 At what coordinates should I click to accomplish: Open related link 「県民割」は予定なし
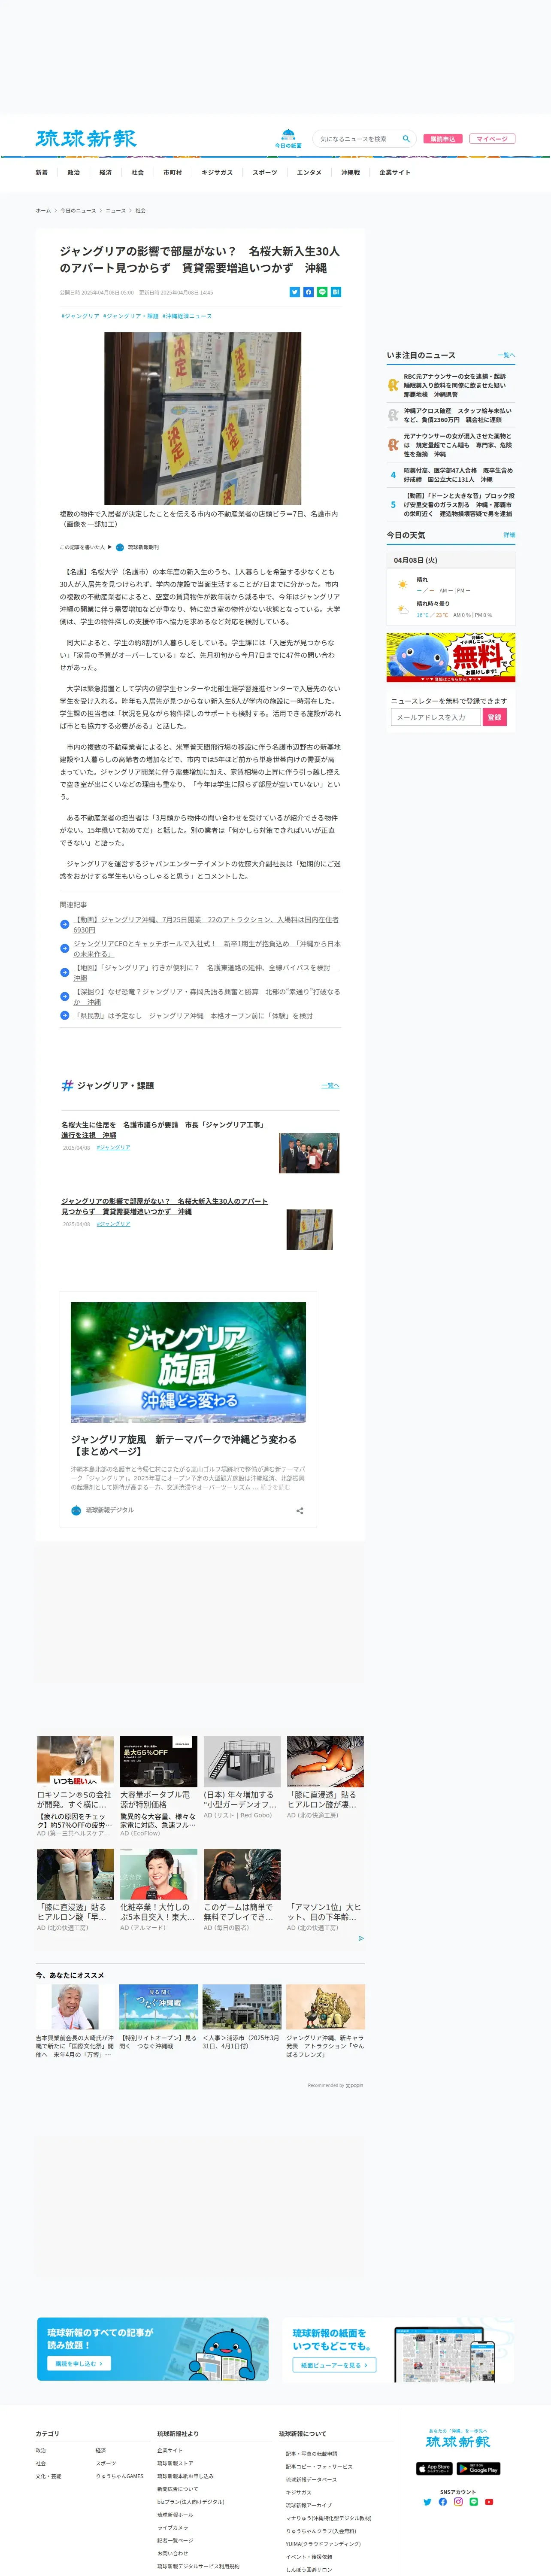click(194, 1015)
